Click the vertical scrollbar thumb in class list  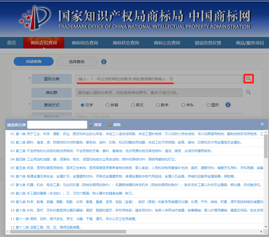point(266,146)
